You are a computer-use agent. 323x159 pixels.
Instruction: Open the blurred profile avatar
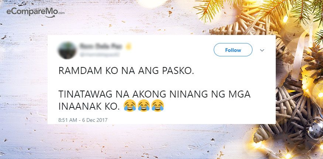(x=67, y=50)
